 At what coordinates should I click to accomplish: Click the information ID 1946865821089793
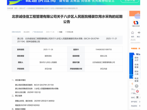[103, 50]
